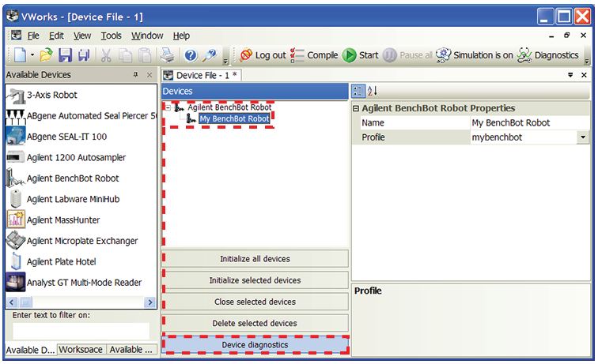The image size is (598, 364).
Task: Toggle the Simulation is on button
Action: (x=474, y=55)
